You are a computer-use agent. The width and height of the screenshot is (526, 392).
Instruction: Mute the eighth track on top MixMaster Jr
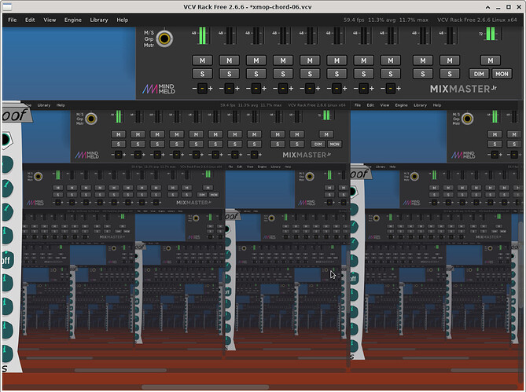(391, 60)
